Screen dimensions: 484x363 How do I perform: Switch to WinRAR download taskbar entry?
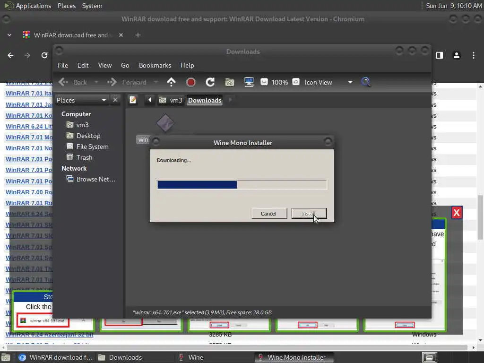point(56,357)
